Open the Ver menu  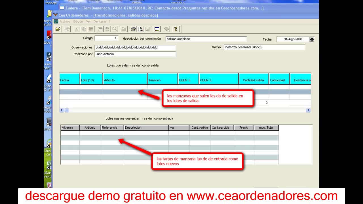pos(88,22)
